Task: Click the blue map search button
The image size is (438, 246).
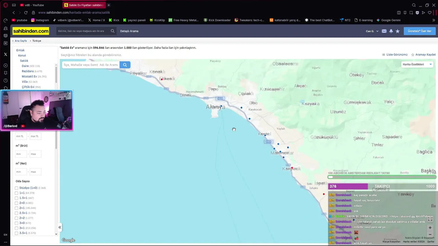Action: point(125,65)
